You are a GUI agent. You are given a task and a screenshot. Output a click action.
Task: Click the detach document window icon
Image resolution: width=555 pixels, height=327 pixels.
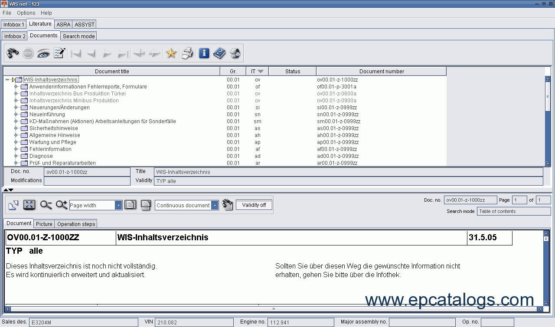pos(13,205)
